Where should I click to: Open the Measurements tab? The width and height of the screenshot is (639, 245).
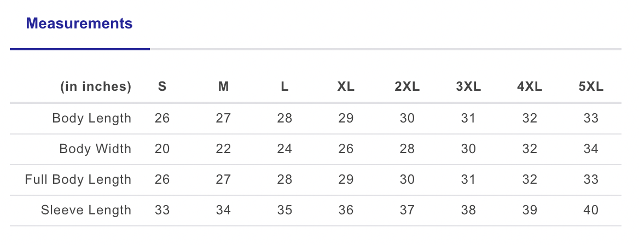79,24
